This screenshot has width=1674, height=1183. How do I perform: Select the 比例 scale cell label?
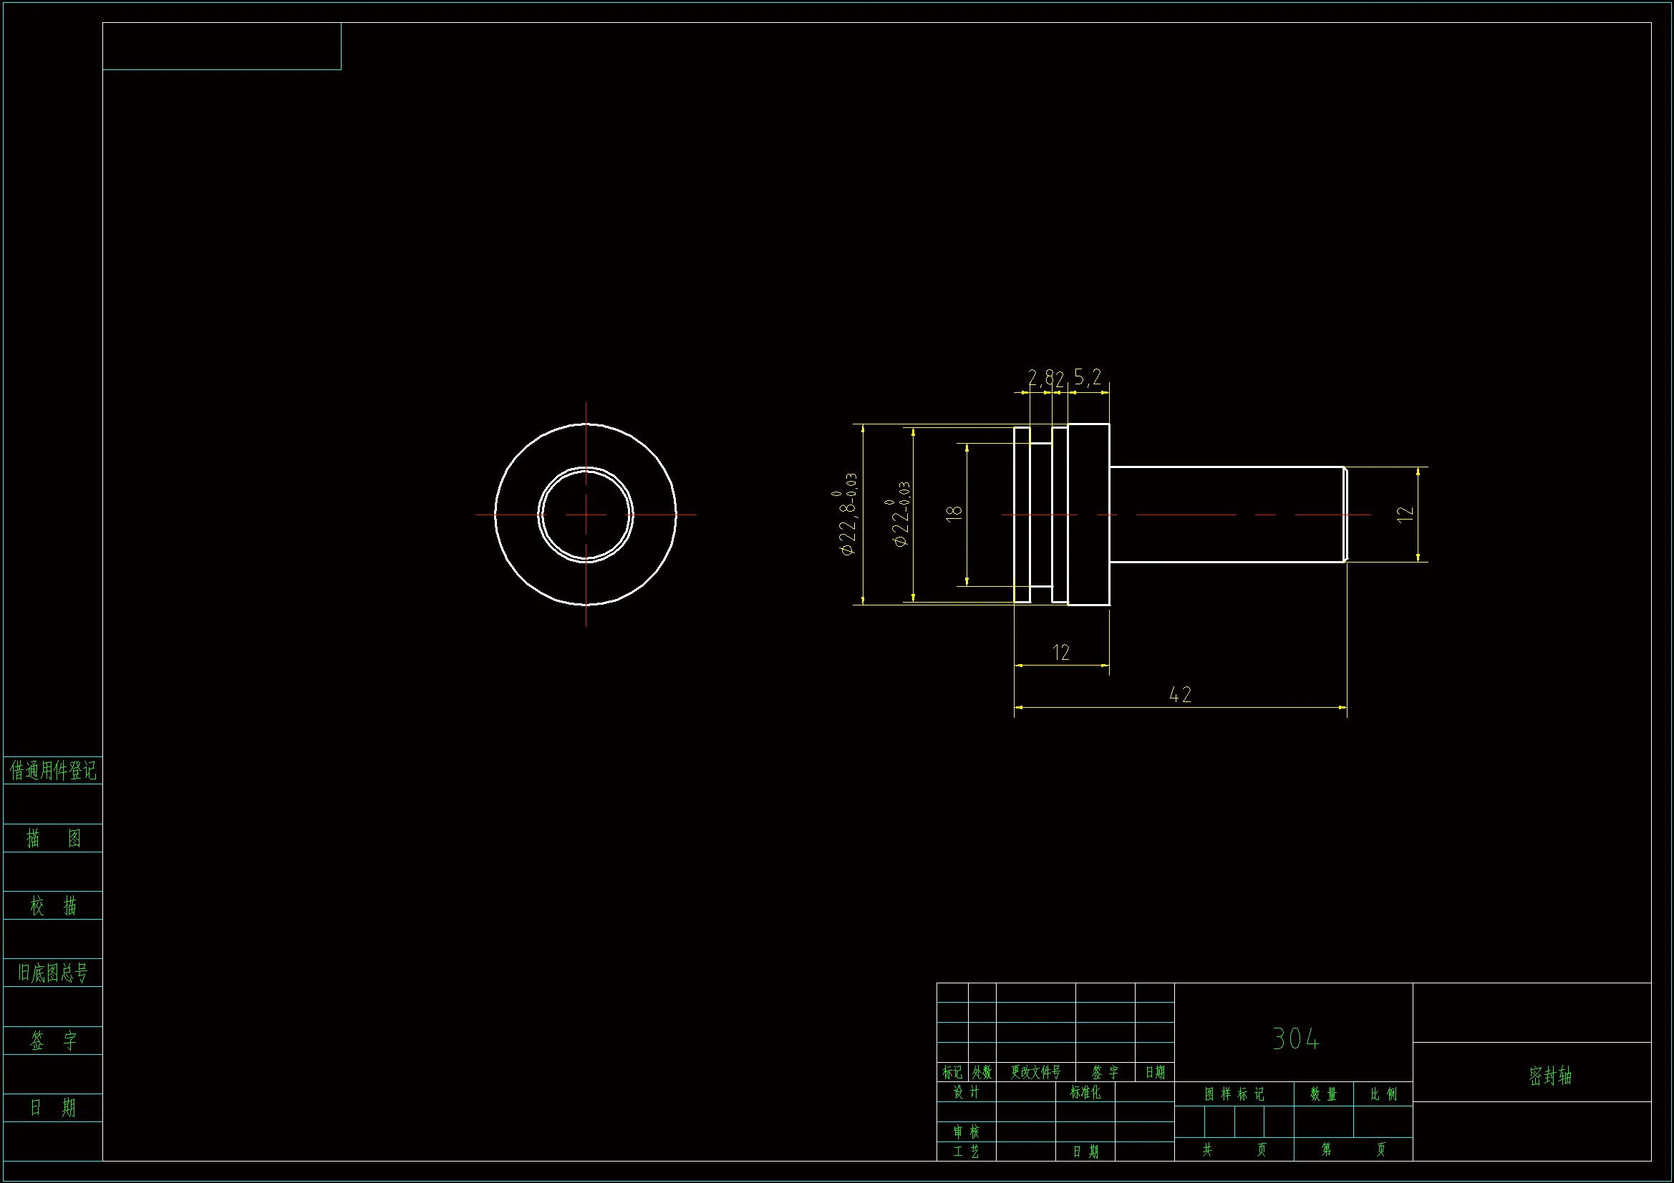(x=1383, y=1094)
